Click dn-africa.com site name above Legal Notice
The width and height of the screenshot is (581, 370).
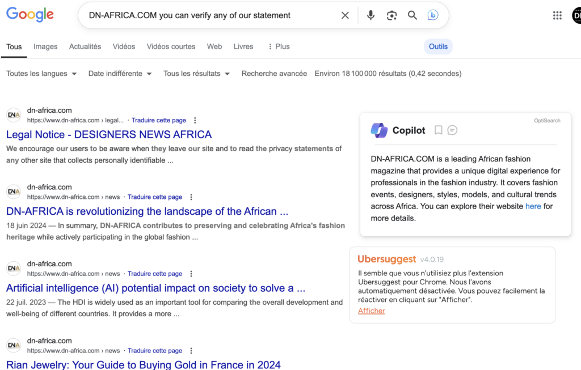click(49, 110)
